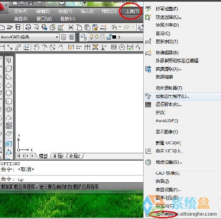221x219 pixels.
Task: Select the Cone solid tool
Action: [9, 85]
